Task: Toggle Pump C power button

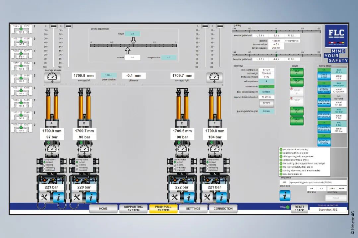Action: tap(297, 92)
